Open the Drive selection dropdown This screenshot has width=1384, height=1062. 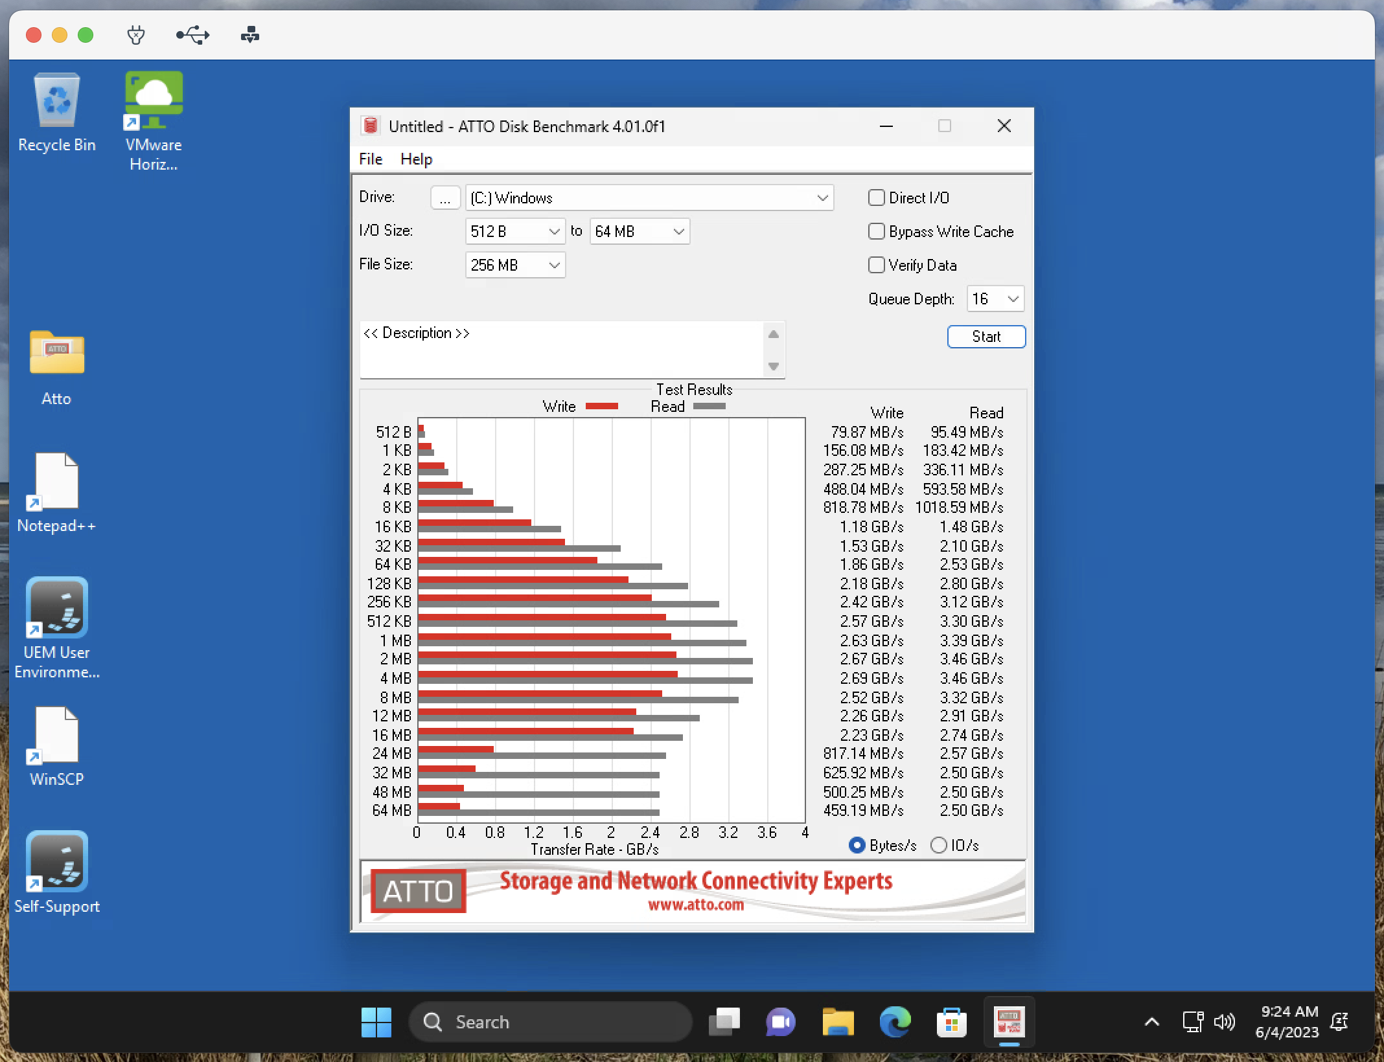[x=822, y=198]
